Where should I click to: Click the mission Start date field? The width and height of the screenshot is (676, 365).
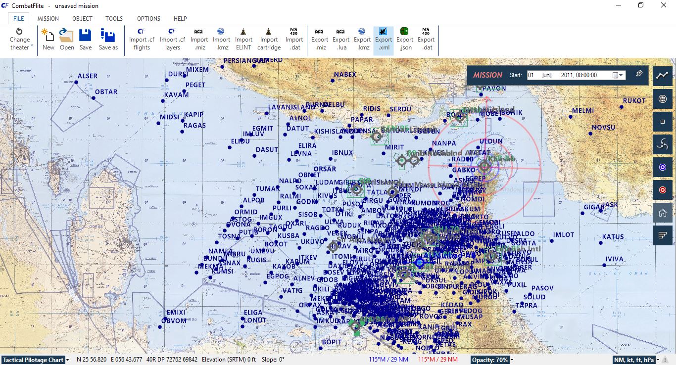tap(568, 75)
